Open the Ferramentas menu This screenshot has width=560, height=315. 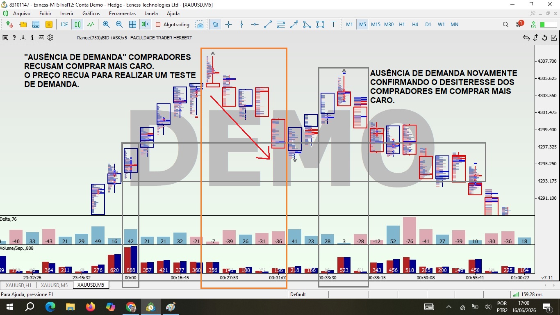pos(122,14)
